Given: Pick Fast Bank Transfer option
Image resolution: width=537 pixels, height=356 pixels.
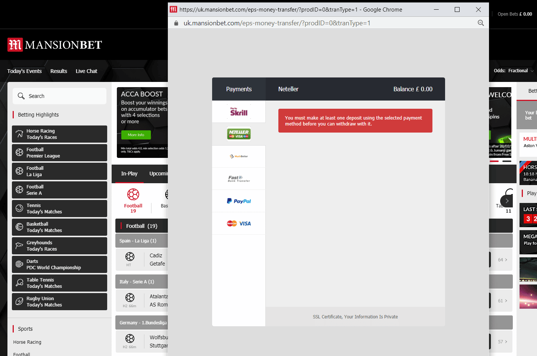Looking at the screenshot, I should 239,179.
